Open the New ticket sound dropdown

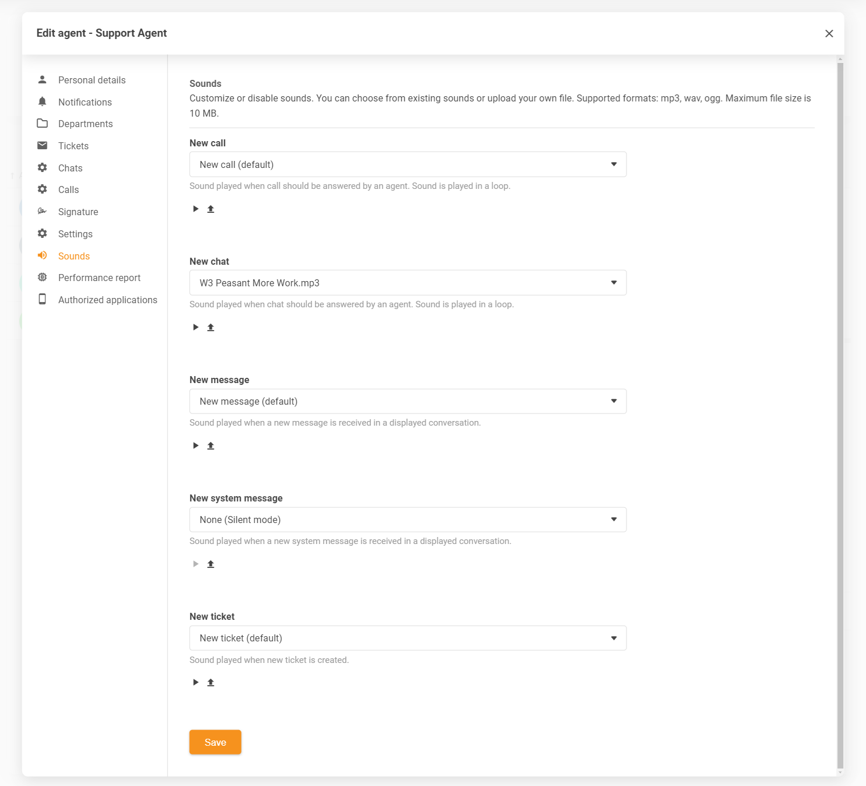[x=408, y=638]
